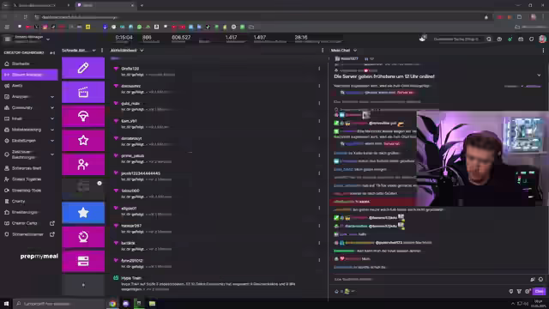
Task: Open the Edit Stream Info pencil quick action
Action: point(83,68)
